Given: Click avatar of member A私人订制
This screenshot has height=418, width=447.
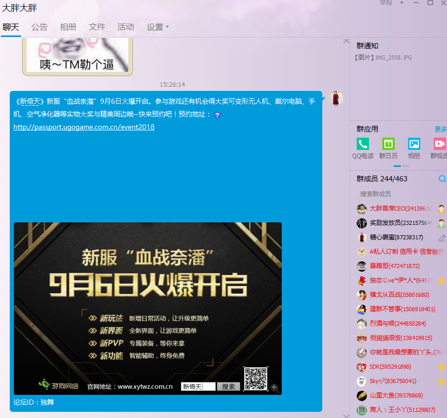Looking at the screenshot, I should click(x=362, y=252).
